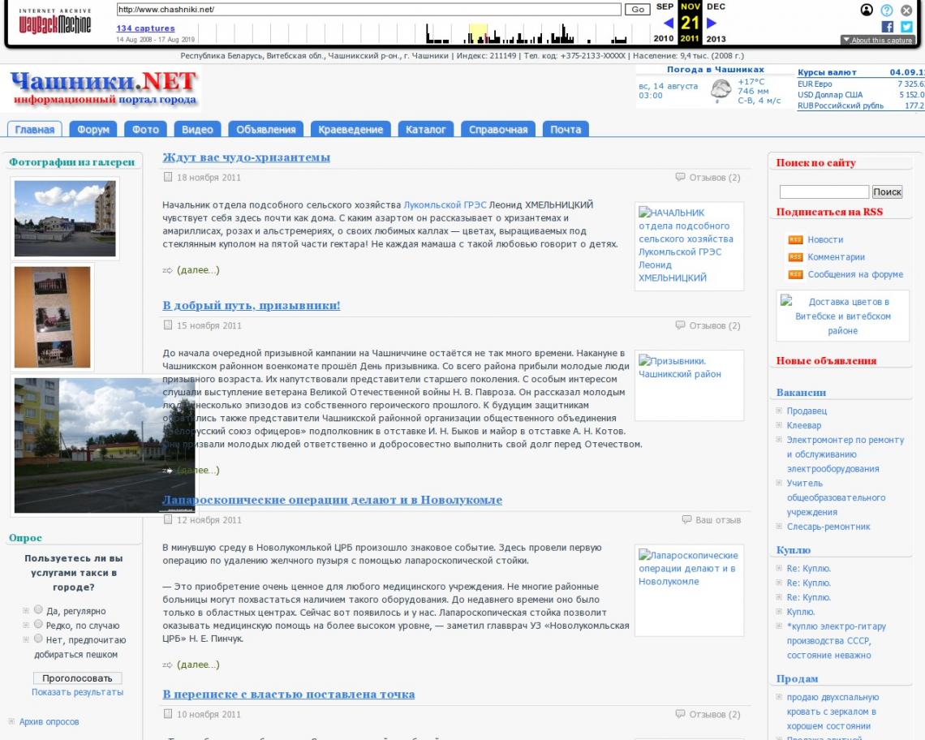Open the Объявления tab

[266, 129]
